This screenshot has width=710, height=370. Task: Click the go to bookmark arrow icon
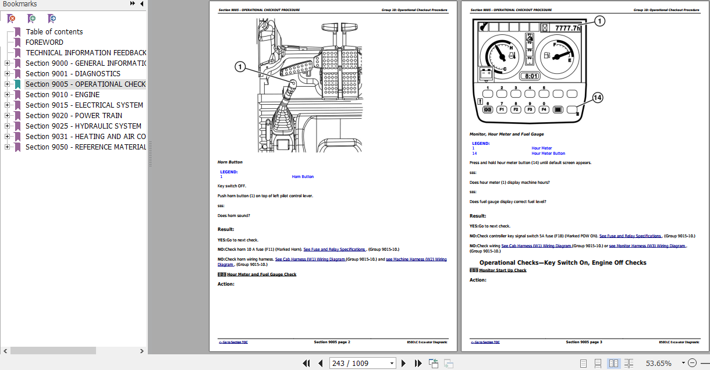point(52,19)
